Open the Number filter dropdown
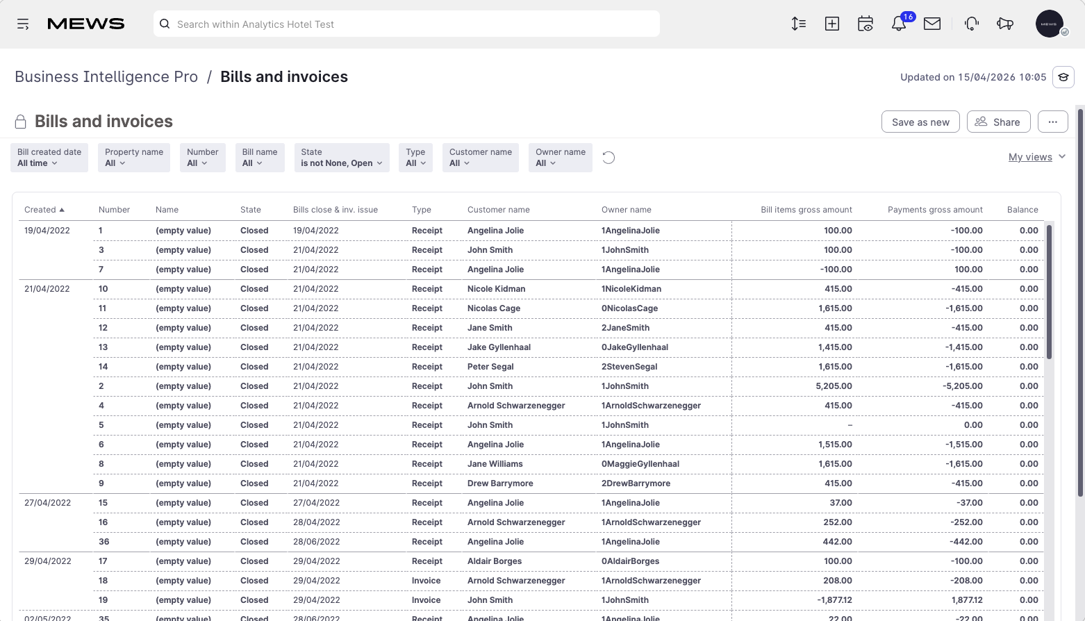1085x621 pixels. pyautogui.click(x=203, y=158)
